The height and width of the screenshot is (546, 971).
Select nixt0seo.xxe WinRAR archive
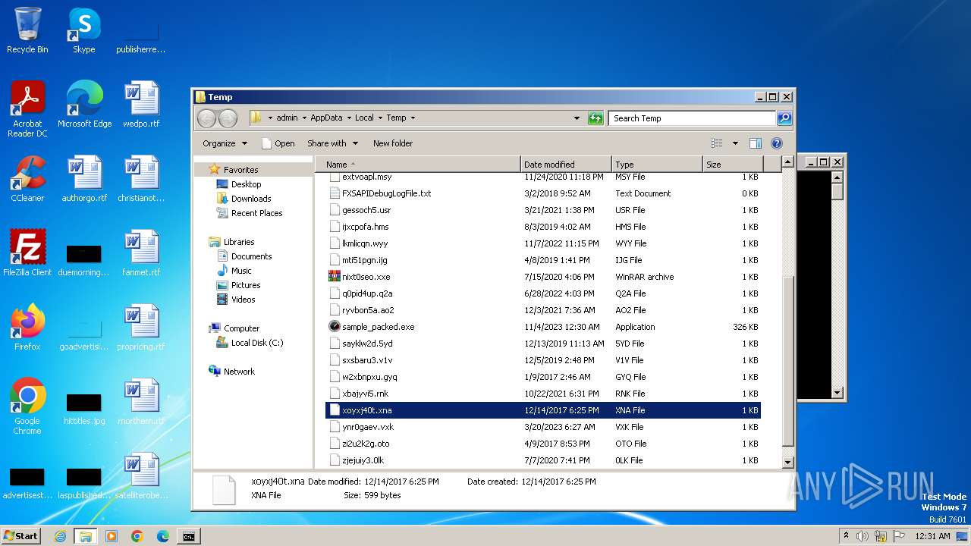pos(543,277)
